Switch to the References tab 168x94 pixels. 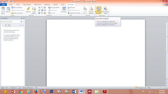[38, 4]
